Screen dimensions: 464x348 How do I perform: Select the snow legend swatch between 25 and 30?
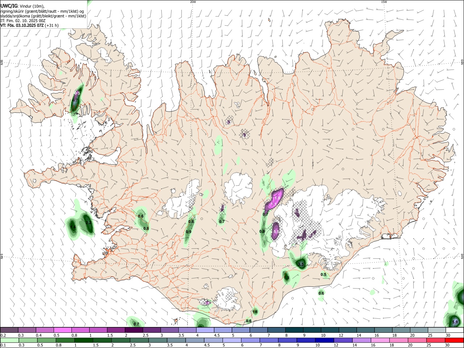coord(436,330)
